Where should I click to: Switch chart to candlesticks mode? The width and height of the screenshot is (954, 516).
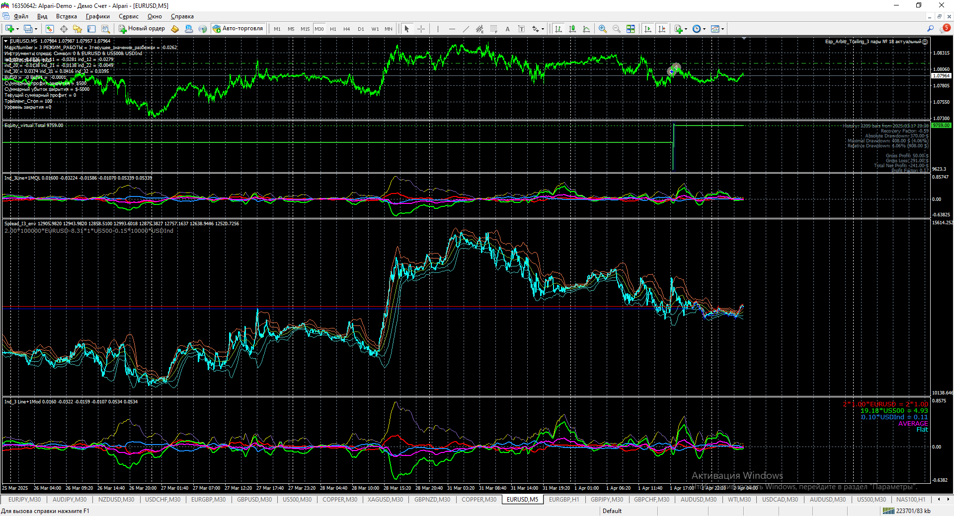tap(572, 29)
